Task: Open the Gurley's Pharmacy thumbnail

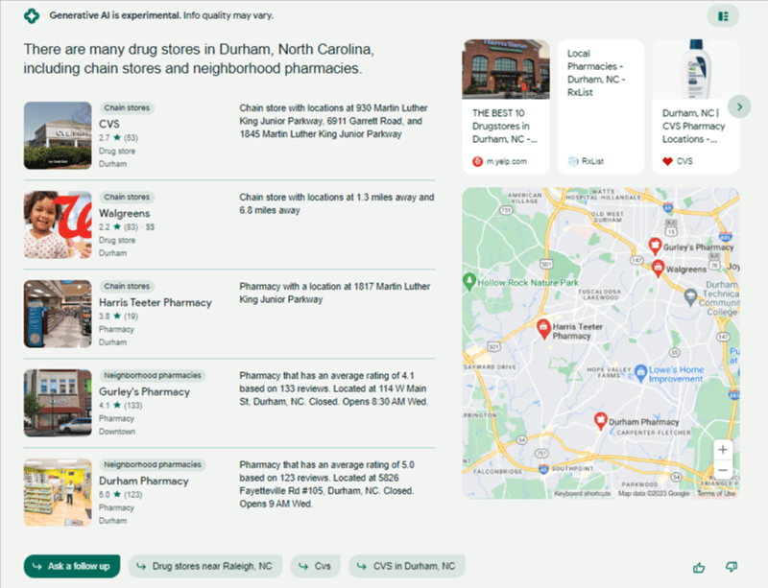Action: (58, 403)
